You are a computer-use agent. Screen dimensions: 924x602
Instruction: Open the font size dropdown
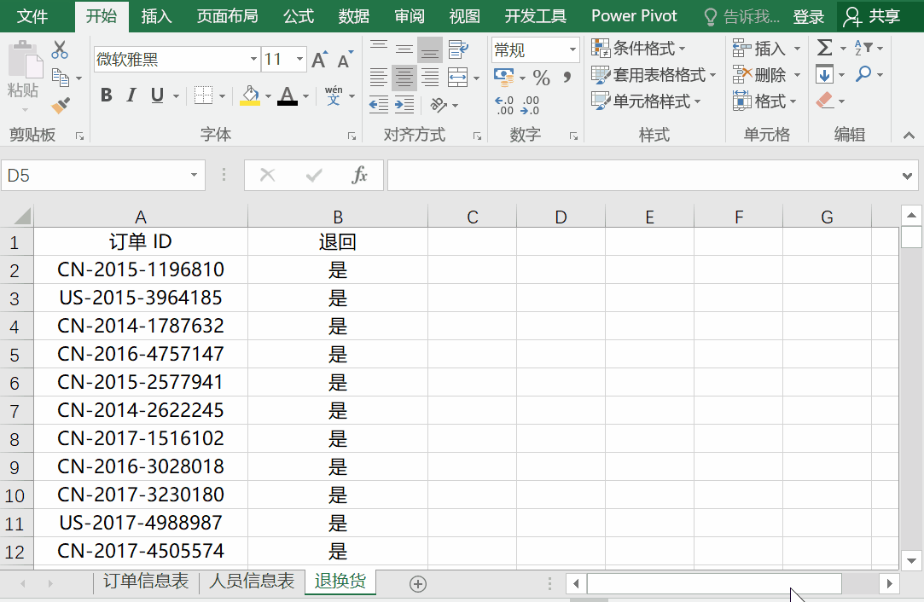point(300,60)
